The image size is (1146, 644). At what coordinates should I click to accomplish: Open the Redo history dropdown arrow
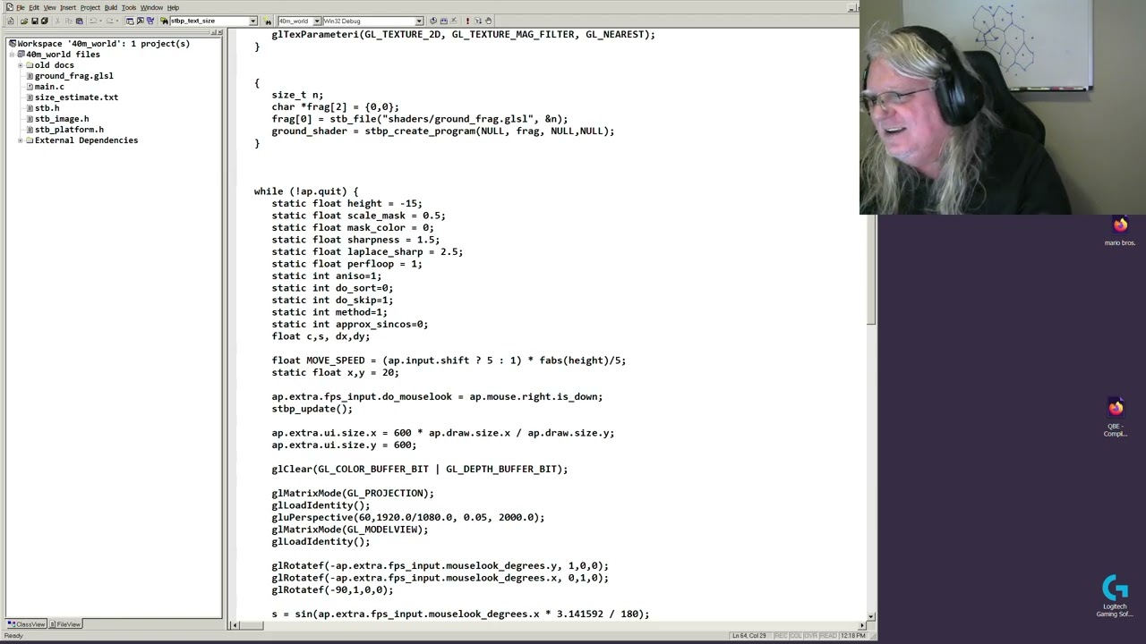pyautogui.click(x=117, y=21)
